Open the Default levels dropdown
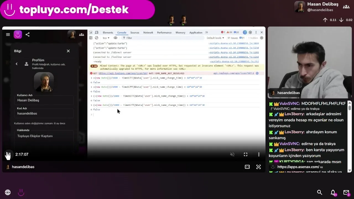 (215, 38)
